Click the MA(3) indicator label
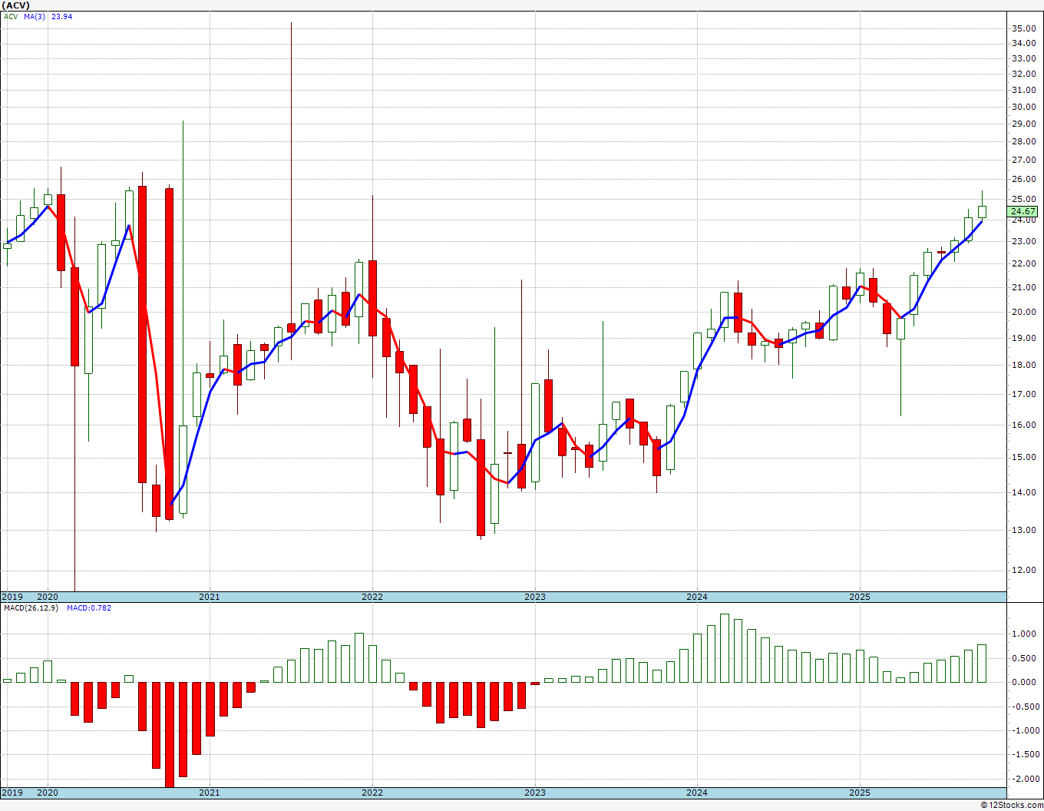Image resolution: width=1044 pixels, height=811 pixels. [x=35, y=16]
